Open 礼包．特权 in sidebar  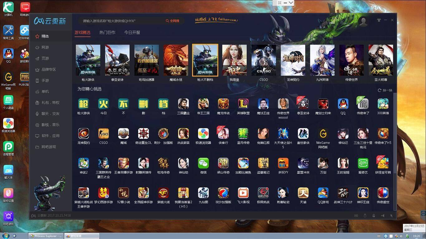51,103
